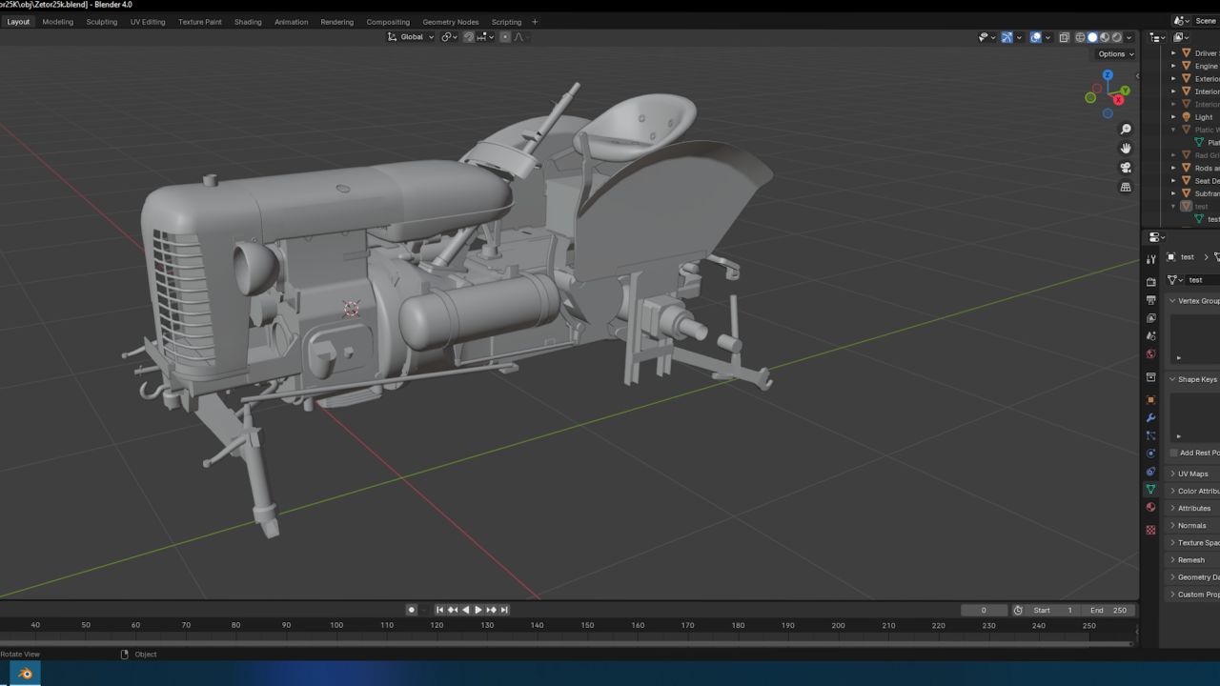
Task: Switch to the Shading workspace tab
Action: 248,22
